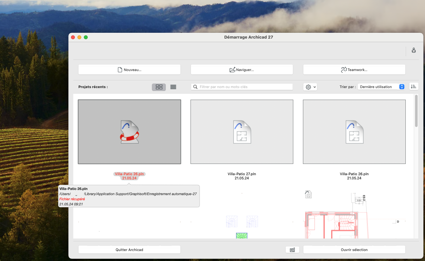Select the Villa-Patio 27.pln thumbnail
Image resolution: width=425 pixels, height=261 pixels.
point(242,132)
